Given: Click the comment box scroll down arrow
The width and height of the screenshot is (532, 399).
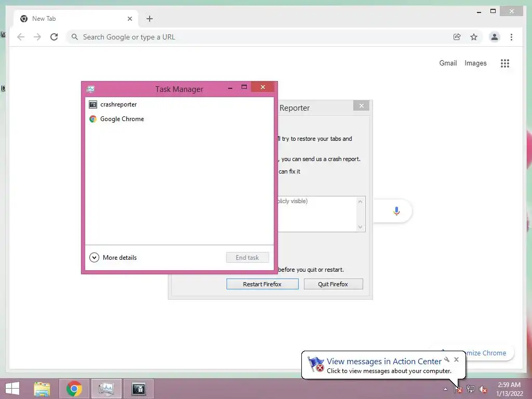Looking at the screenshot, I should click(360, 227).
